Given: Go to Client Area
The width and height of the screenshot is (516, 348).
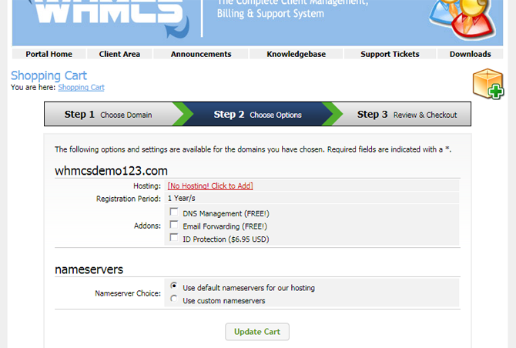Looking at the screenshot, I should [x=119, y=54].
